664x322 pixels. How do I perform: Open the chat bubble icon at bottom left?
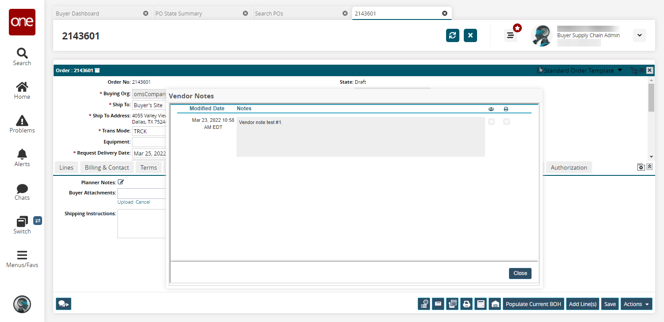(63, 304)
